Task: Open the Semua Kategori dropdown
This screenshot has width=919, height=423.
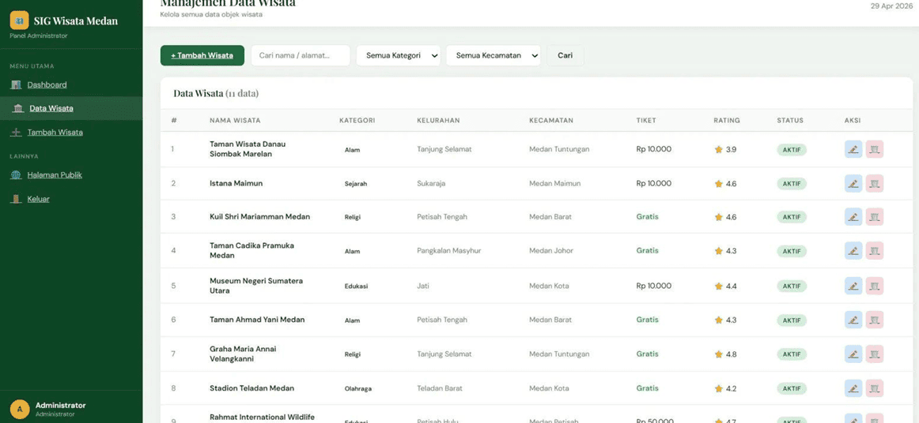Action: 399,55
